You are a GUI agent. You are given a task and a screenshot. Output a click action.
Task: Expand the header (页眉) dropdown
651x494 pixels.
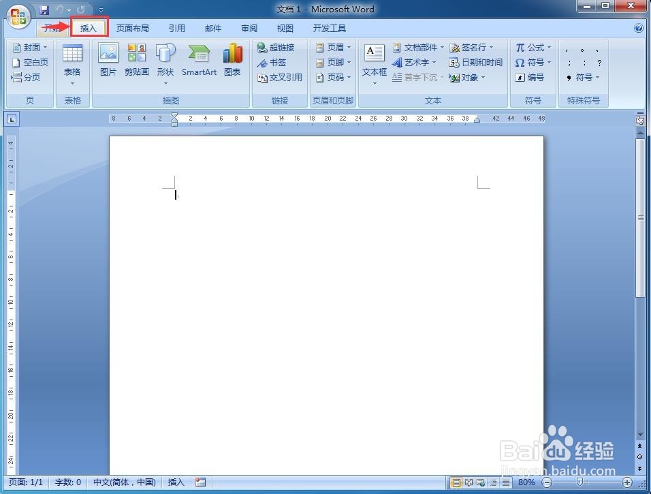coord(349,48)
